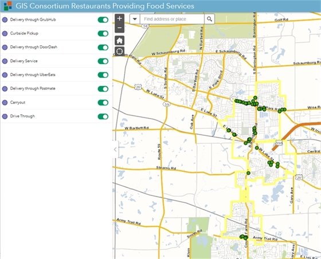Click the Delivery through UberEats purple symbol

point(5,75)
